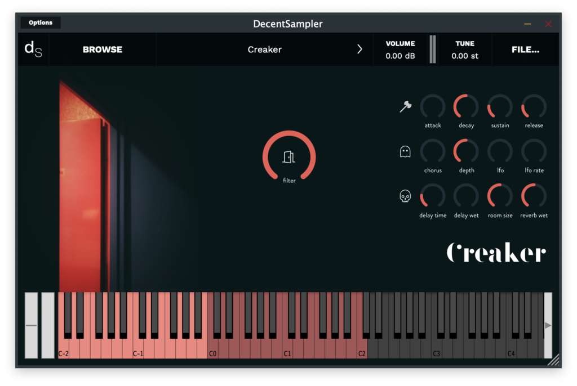577x386 pixels.
Task: Click the chorus knob
Action: point(433,152)
